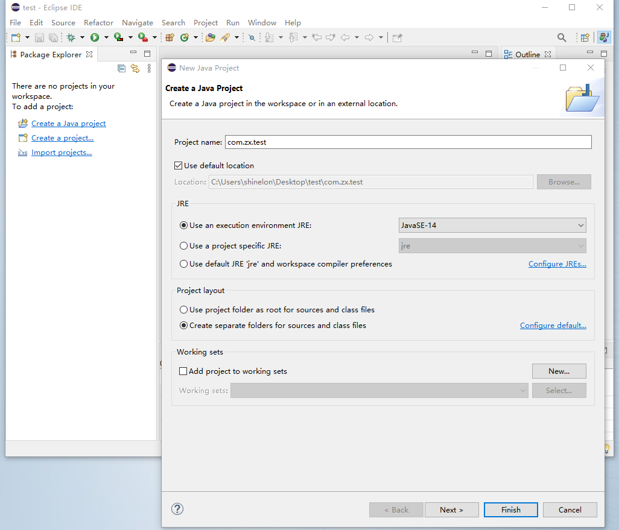Click the New file toolbar icon

coord(16,37)
